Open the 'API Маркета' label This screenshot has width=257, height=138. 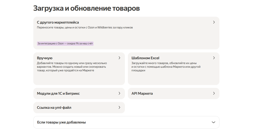[x=142, y=94]
